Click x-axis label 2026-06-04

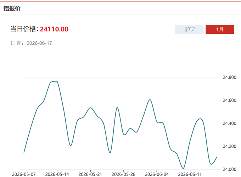click(x=157, y=174)
